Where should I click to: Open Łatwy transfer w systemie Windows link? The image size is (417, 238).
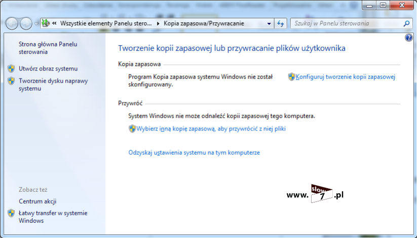53,217
